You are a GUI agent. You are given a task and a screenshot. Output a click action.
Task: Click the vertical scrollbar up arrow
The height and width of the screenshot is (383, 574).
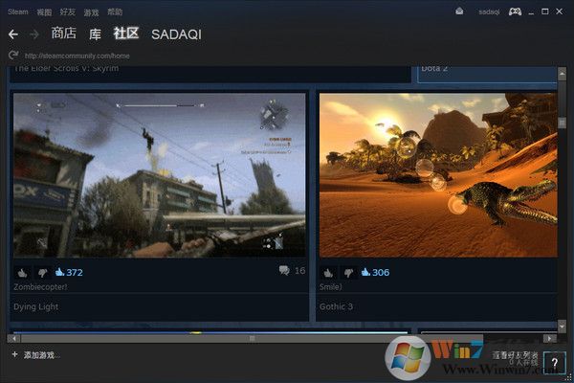pos(562,74)
